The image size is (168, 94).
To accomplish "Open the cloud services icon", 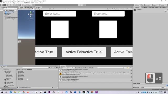I will click(143, 5).
